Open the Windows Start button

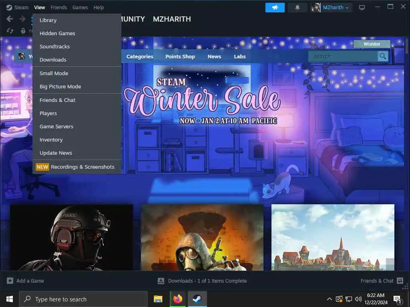coord(10,299)
